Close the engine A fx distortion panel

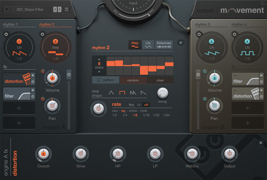(261, 143)
